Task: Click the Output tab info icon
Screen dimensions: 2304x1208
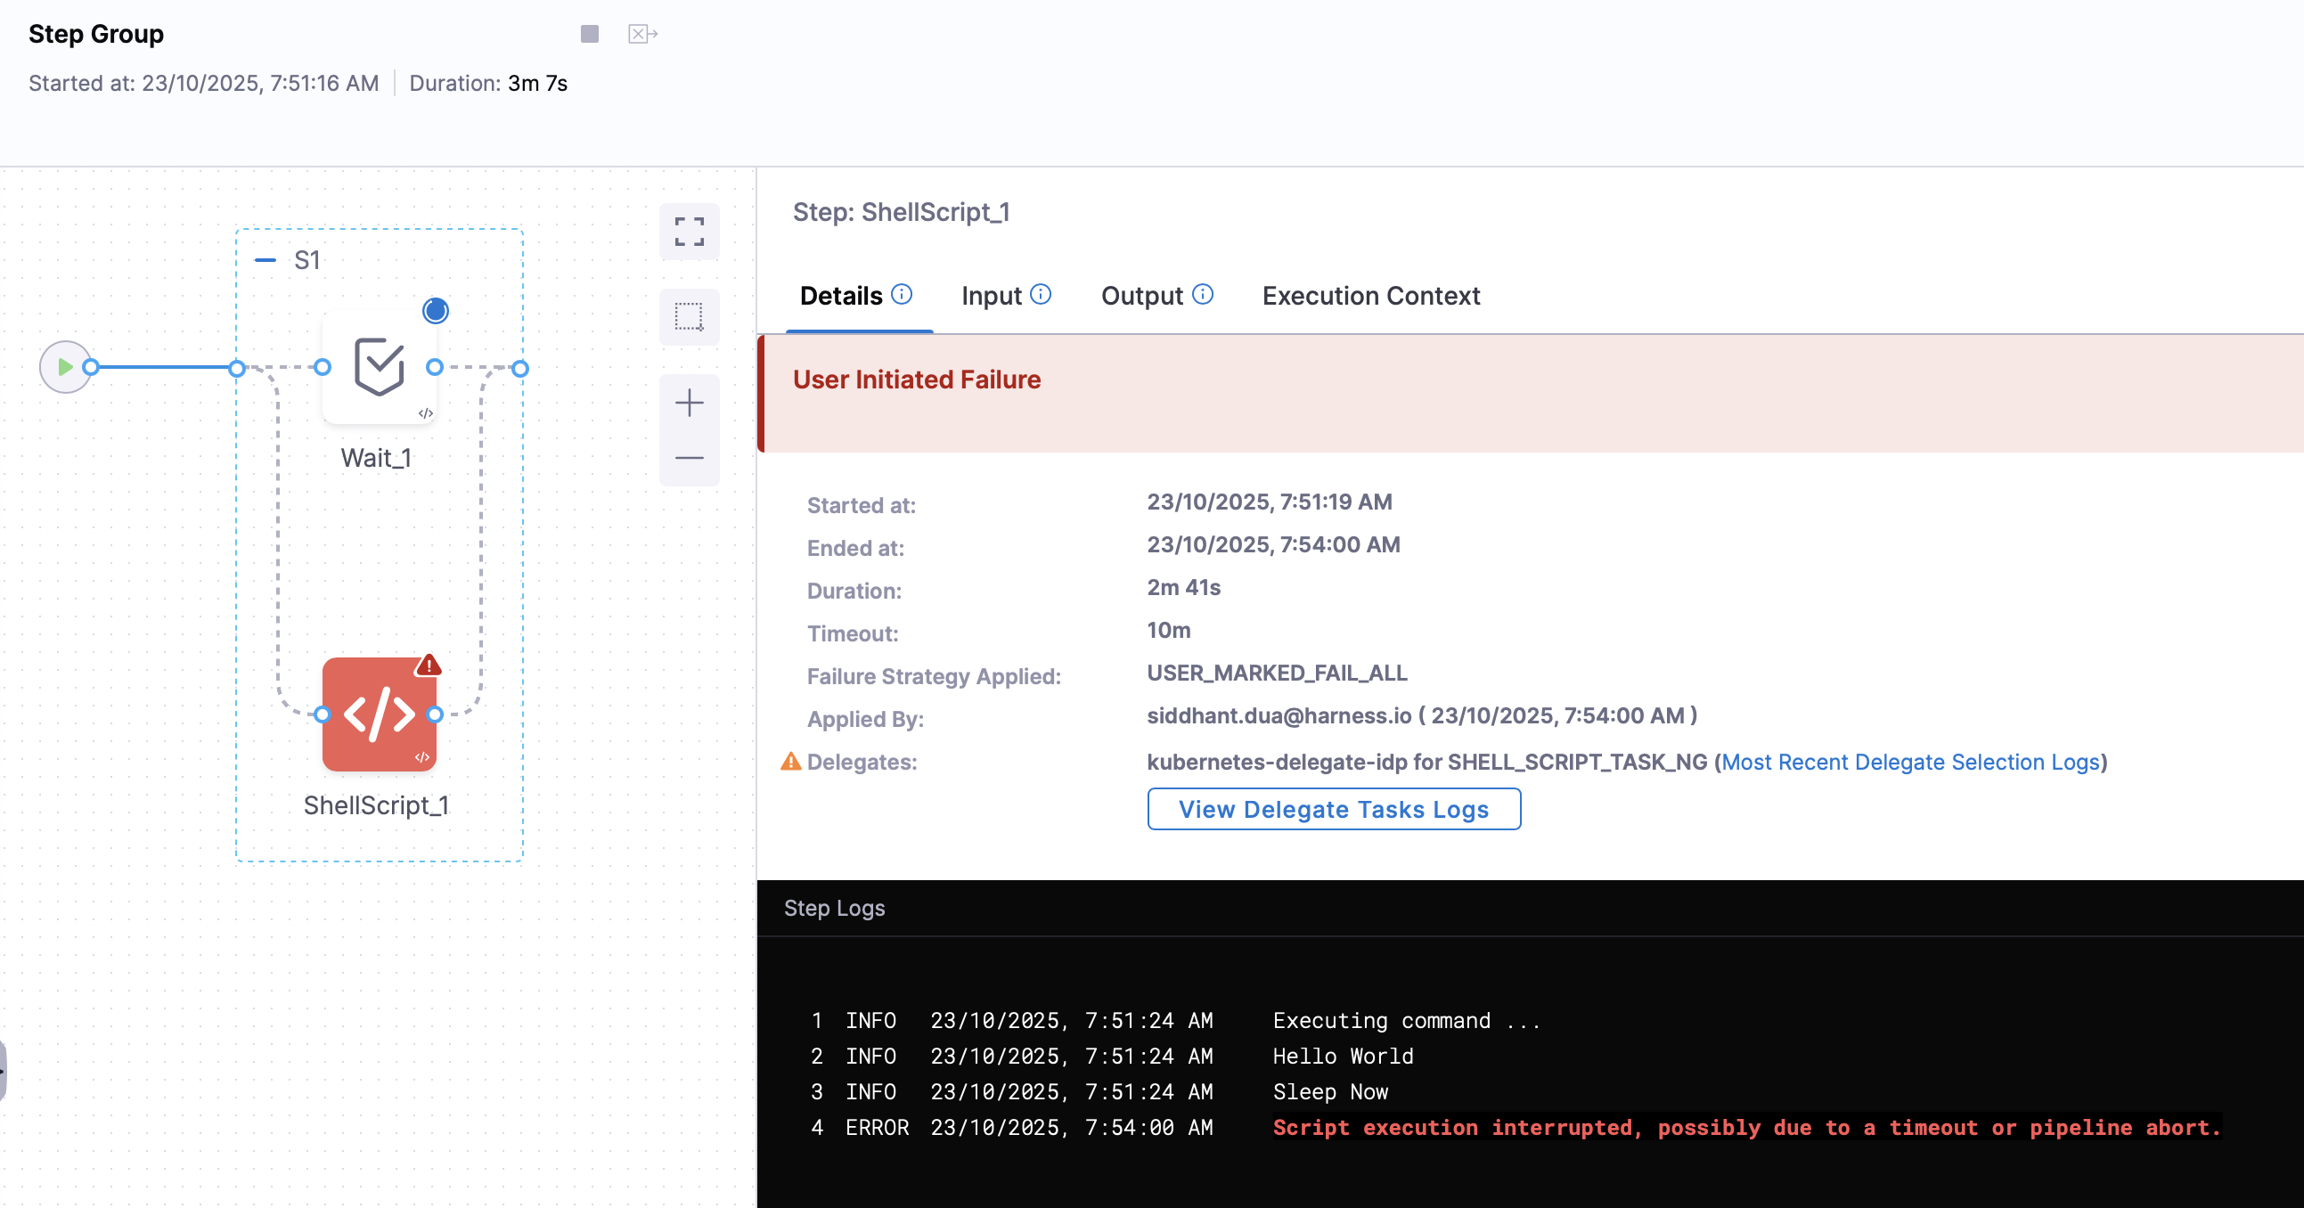Action: click(x=1203, y=294)
